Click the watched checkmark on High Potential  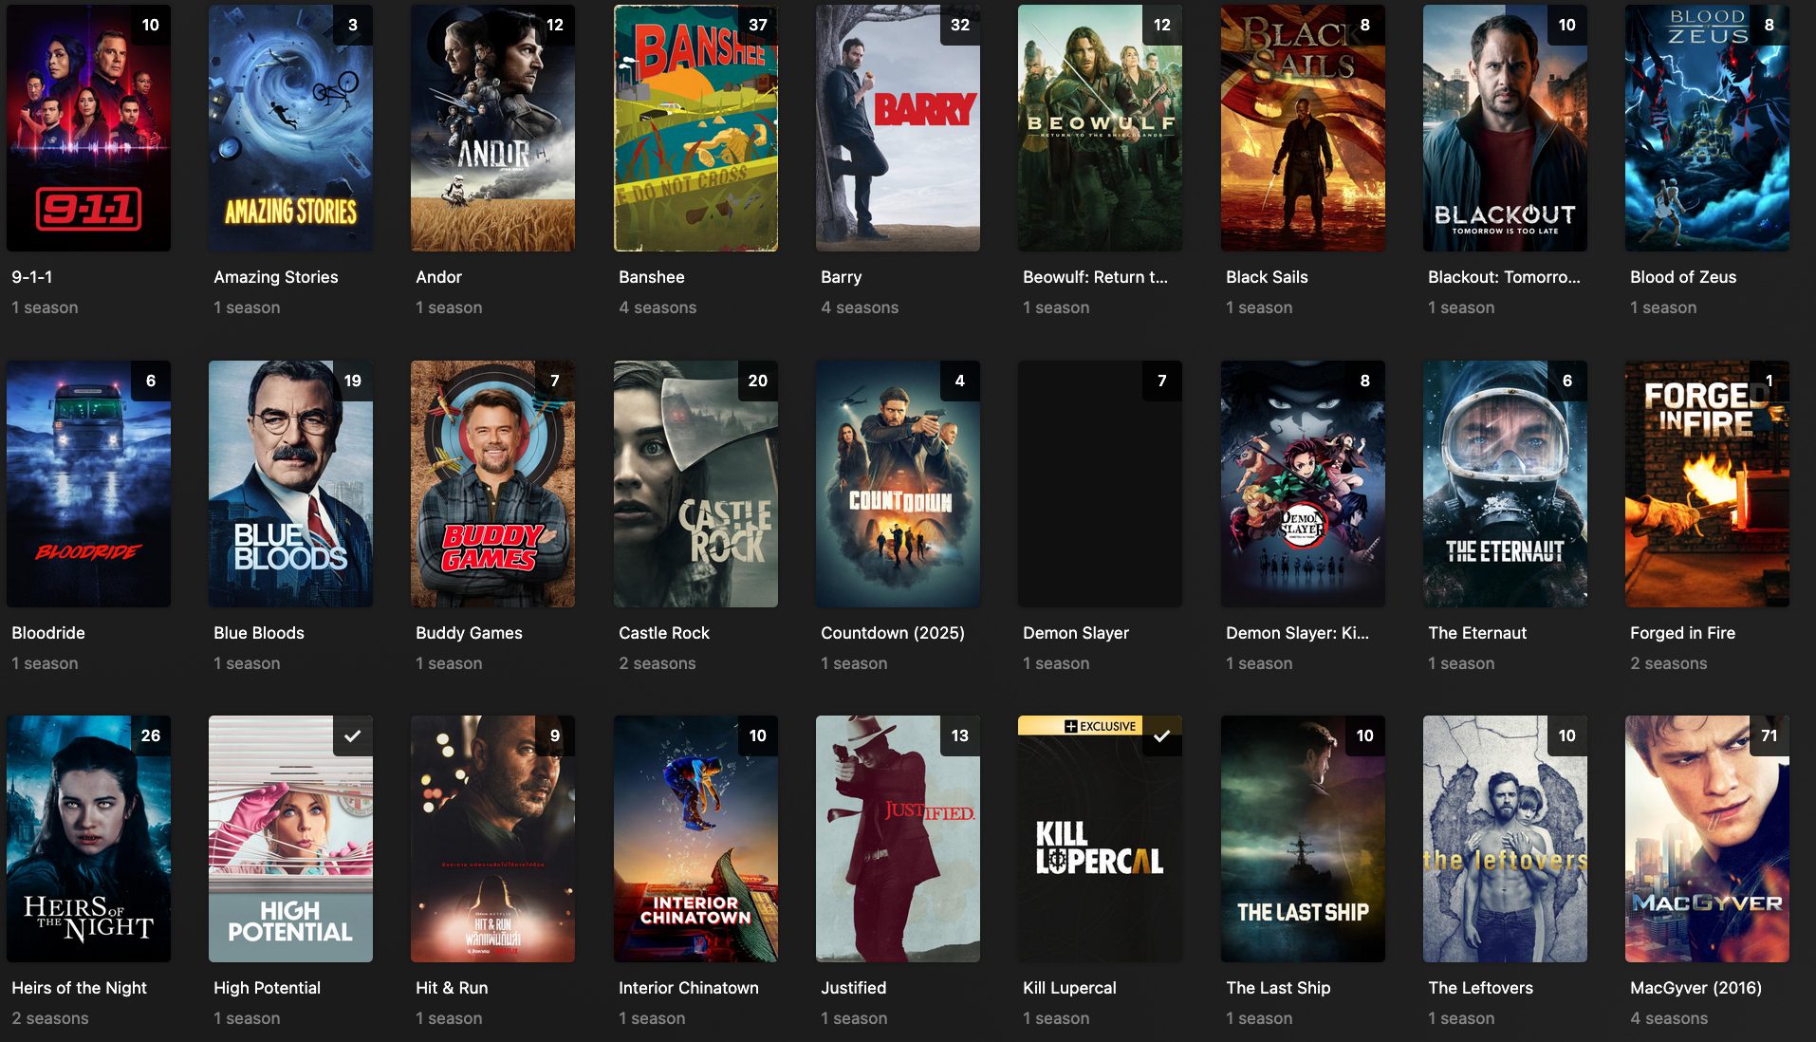click(353, 735)
